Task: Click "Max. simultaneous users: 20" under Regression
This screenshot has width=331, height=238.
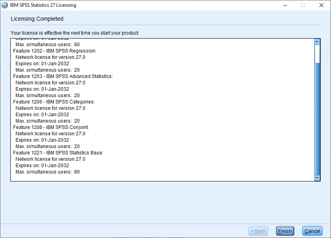Action: click(47, 70)
